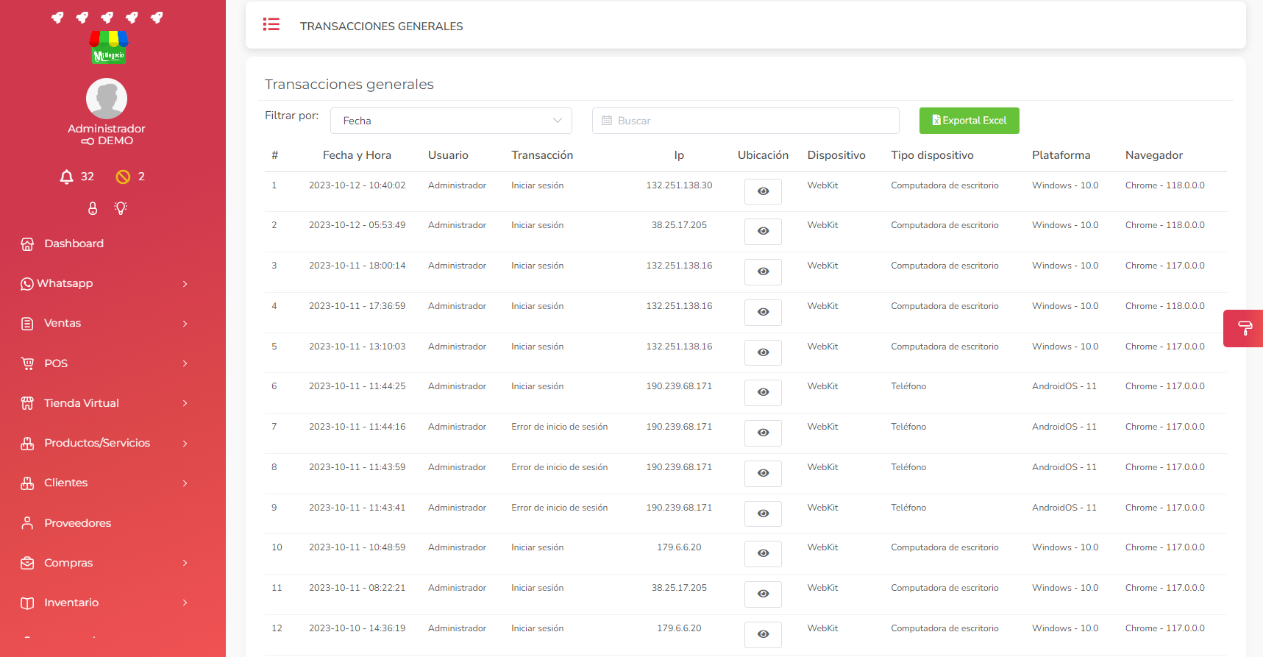Click the lightbulb icon in sidebar
The height and width of the screenshot is (657, 1263).
point(121,208)
